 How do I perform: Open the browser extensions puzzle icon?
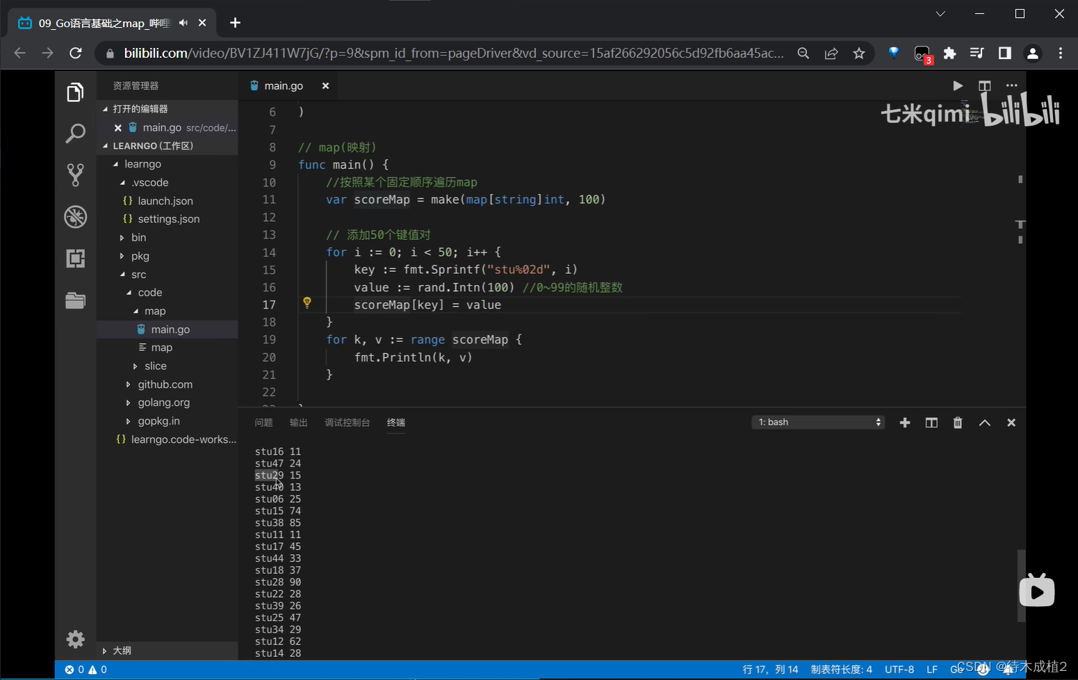(x=949, y=54)
